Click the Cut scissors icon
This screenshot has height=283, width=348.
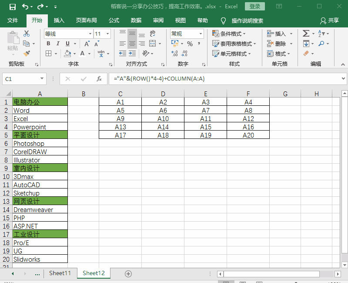tap(27, 34)
